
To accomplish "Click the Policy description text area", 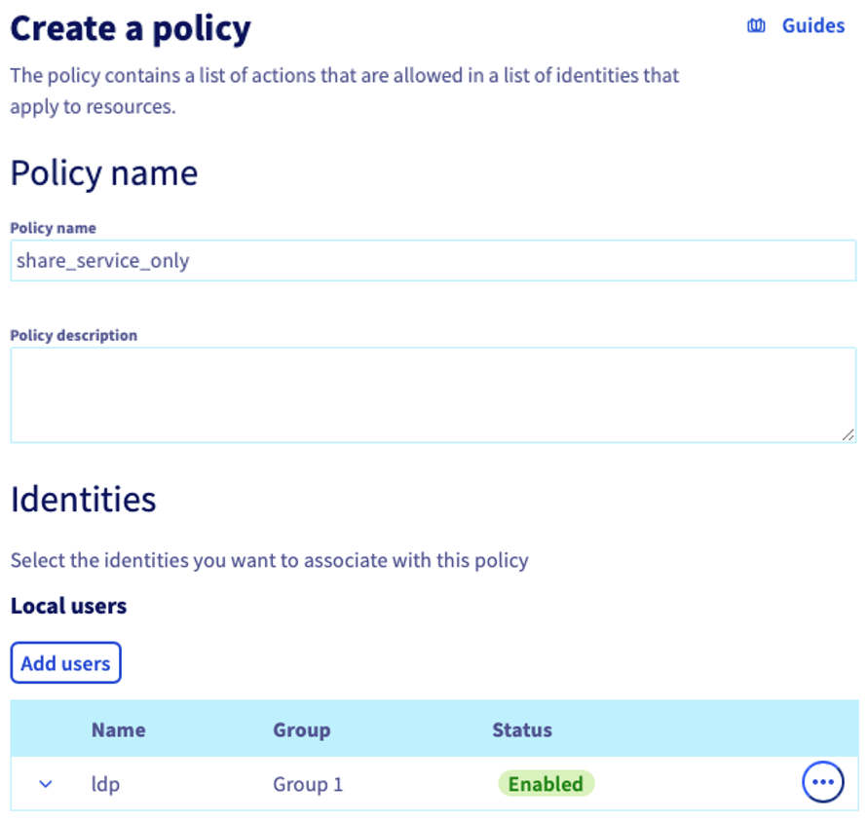I will [434, 394].
